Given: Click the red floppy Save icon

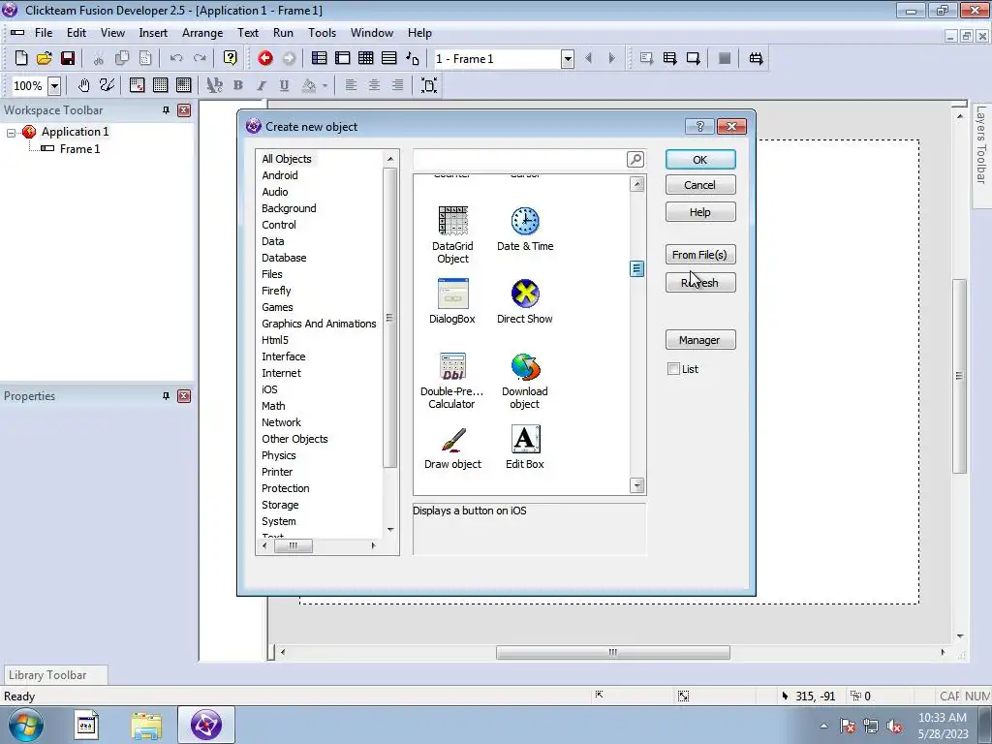Looking at the screenshot, I should (x=68, y=58).
